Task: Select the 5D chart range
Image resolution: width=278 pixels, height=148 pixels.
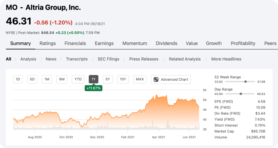Action: click(32, 79)
